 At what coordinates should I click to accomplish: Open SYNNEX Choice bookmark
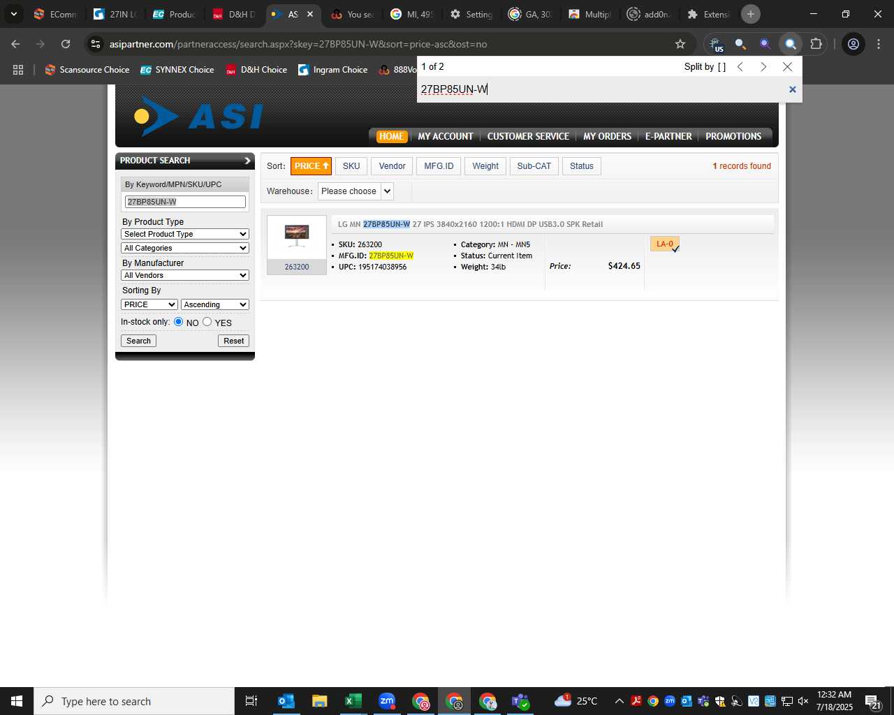pyautogui.click(x=177, y=70)
